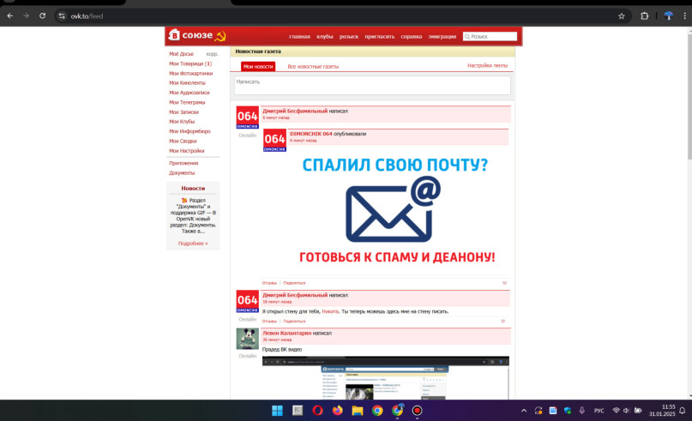Open Мои Клубы in sidebar
Screen dimensions: 692x421
coord(182,122)
